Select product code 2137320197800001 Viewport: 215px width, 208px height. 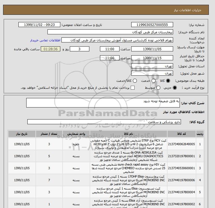pyautogui.click(x=181, y=156)
